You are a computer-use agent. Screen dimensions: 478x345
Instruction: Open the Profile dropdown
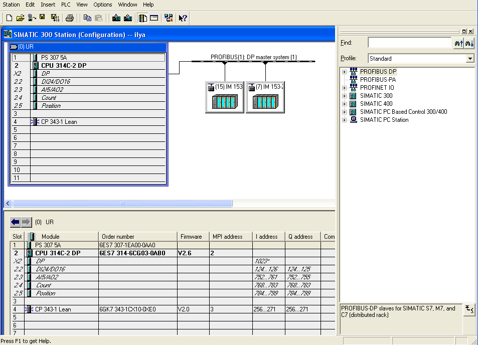[x=470, y=58]
